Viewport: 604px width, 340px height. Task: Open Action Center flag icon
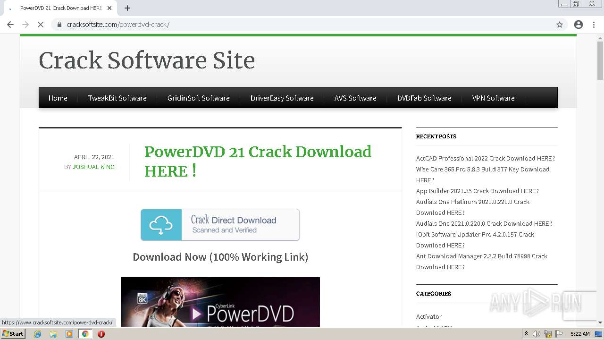pyautogui.click(x=559, y=334)
